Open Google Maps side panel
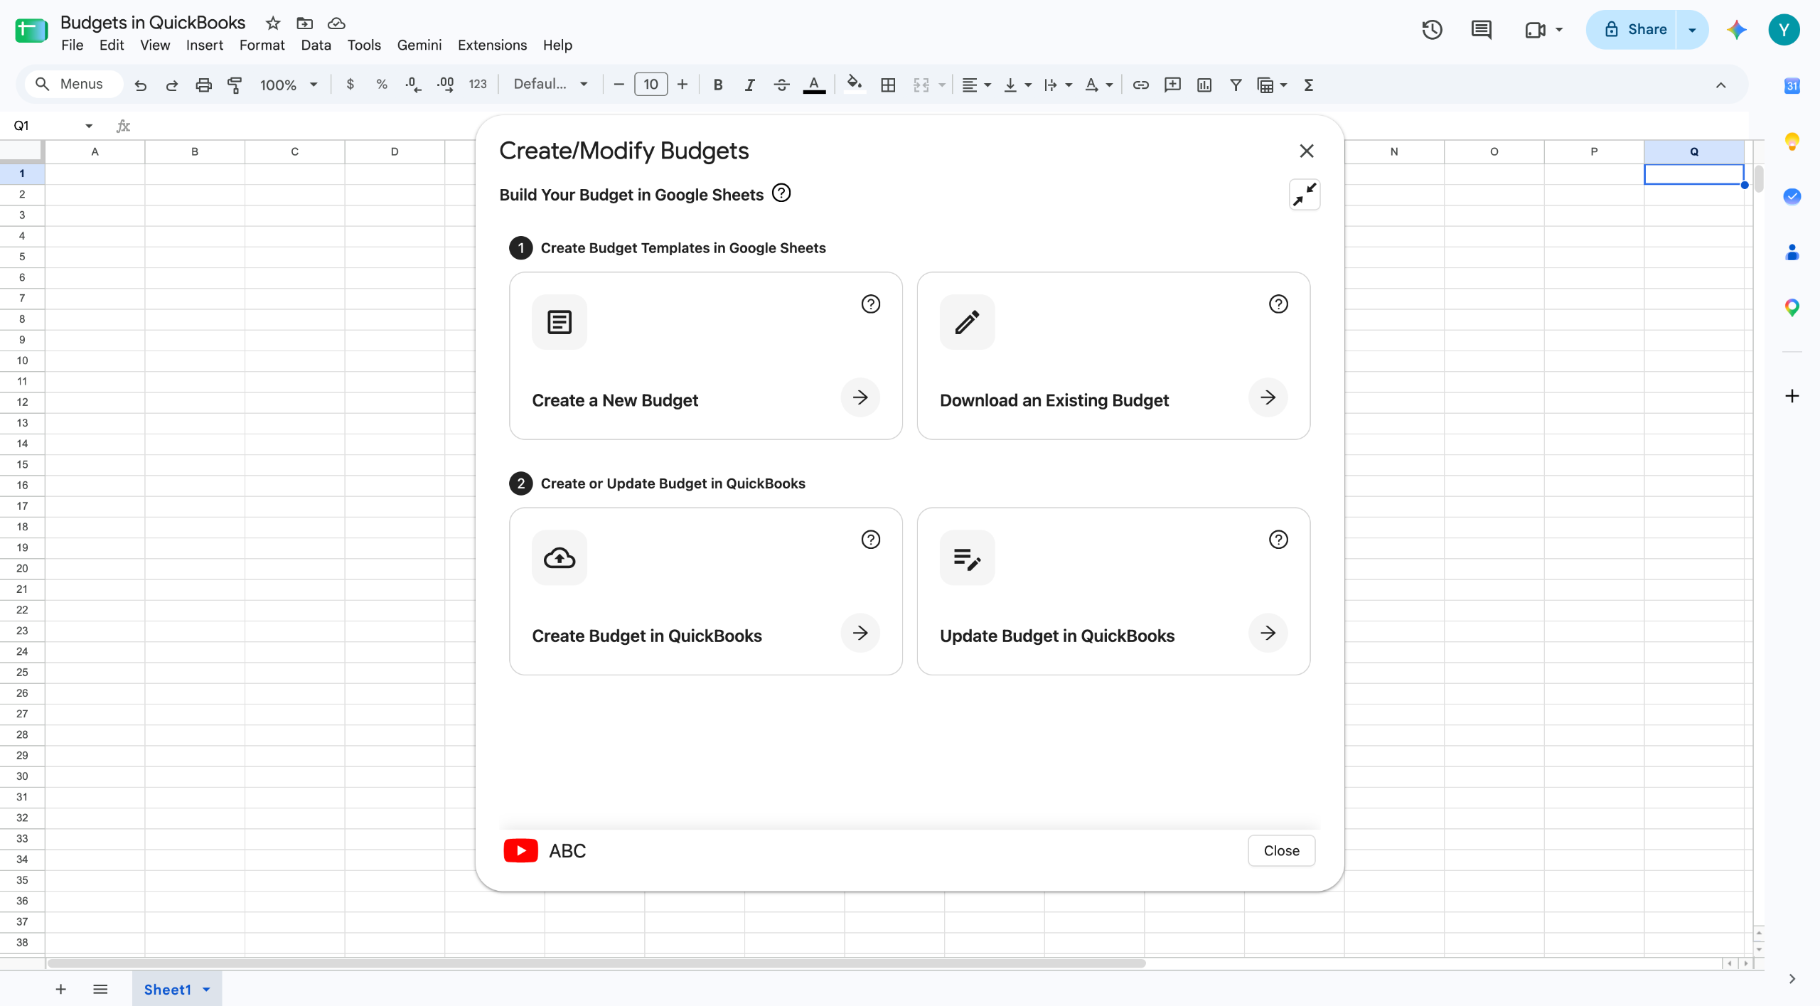The image size is (1820, 1006). pos(1792,308)
